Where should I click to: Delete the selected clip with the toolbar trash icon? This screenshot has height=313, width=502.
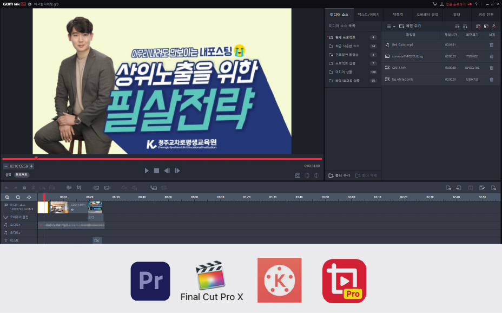24,188
